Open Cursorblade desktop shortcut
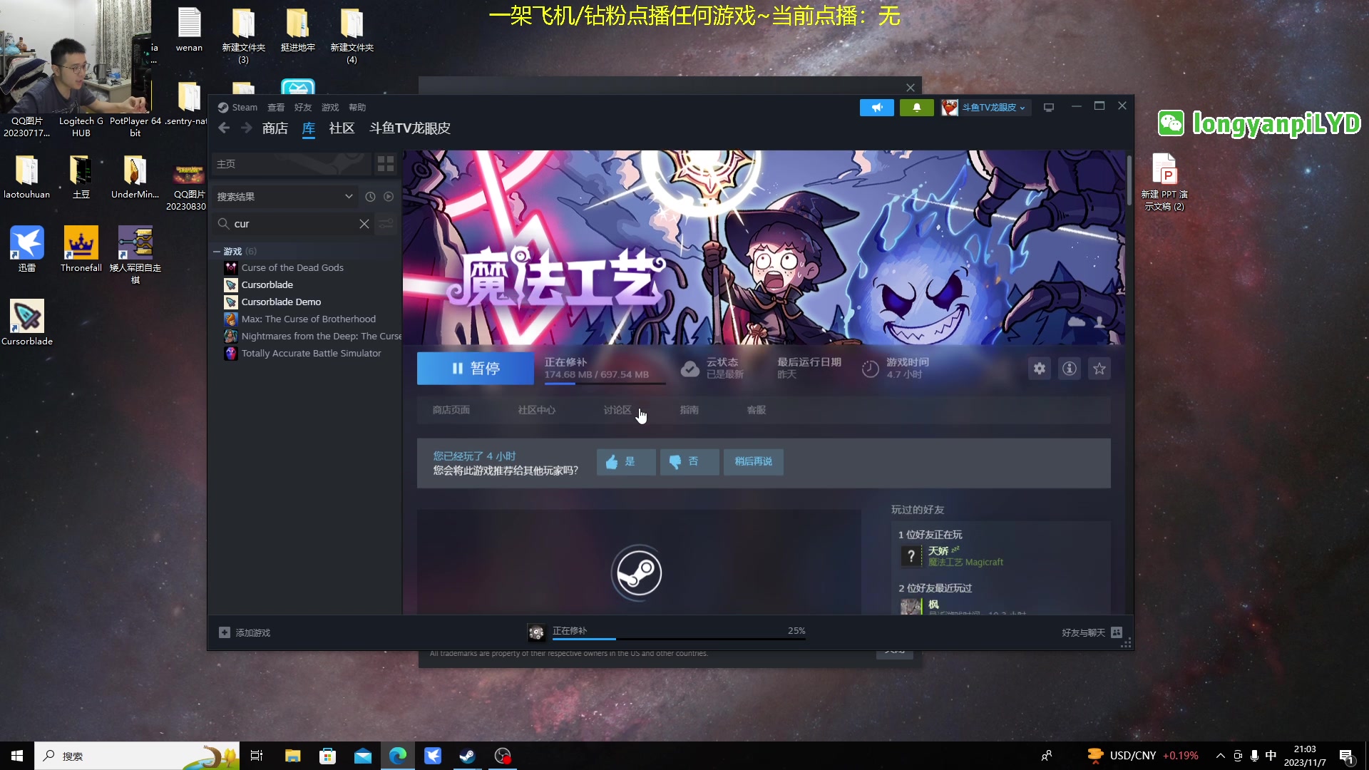1369x770 pixels. [x=27, y=323]
